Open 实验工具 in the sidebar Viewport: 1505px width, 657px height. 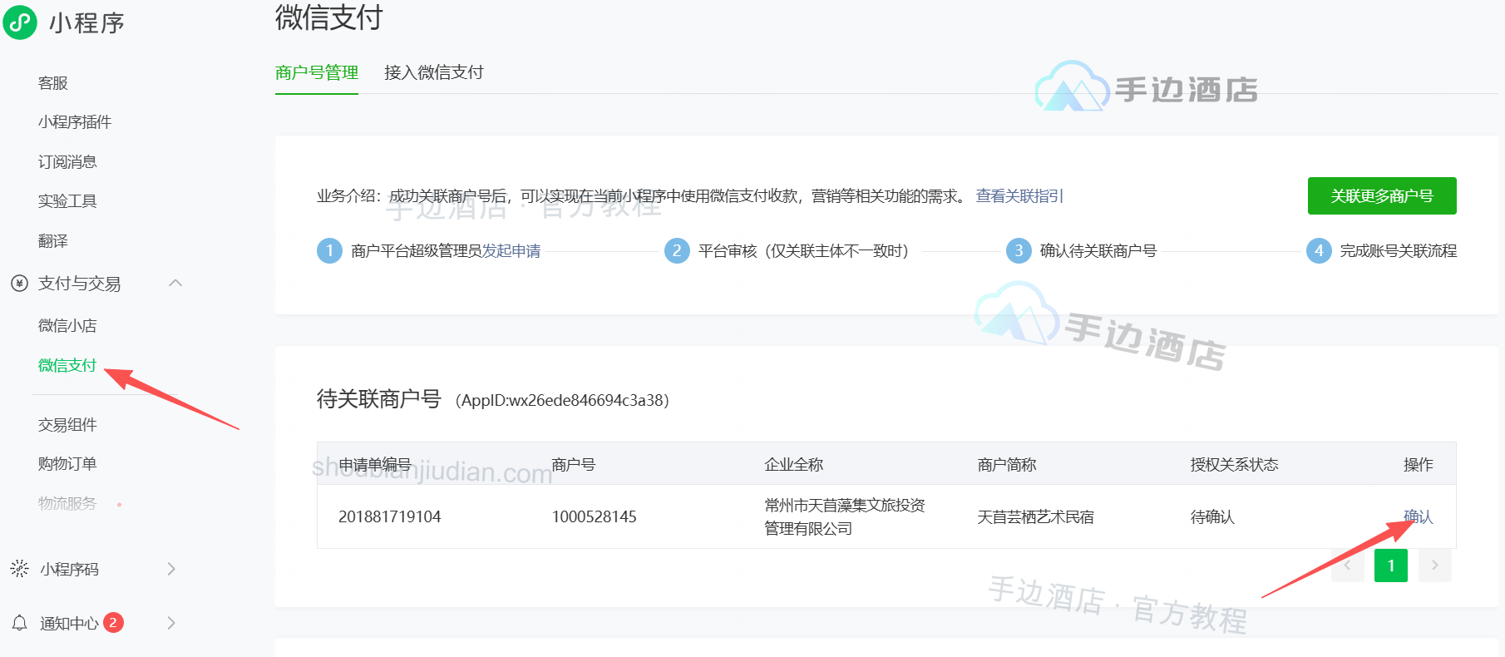(x=67, y=201)
